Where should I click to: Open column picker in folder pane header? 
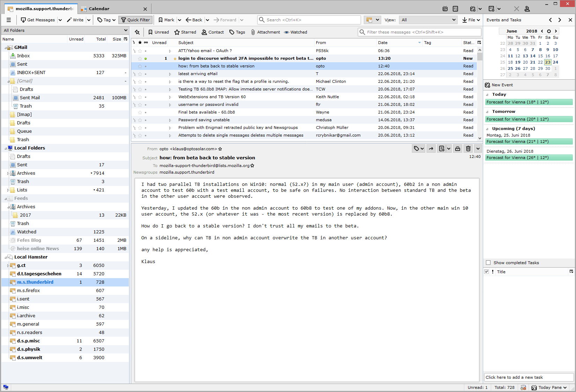click(126, 39)
